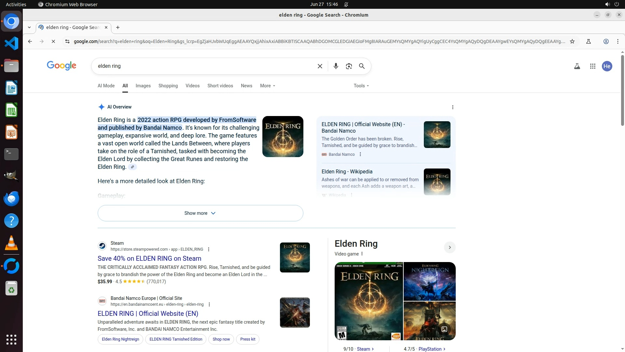625x352 pixels.
Task: Open the Tools dropdown
Action: [x=361, y=86]
